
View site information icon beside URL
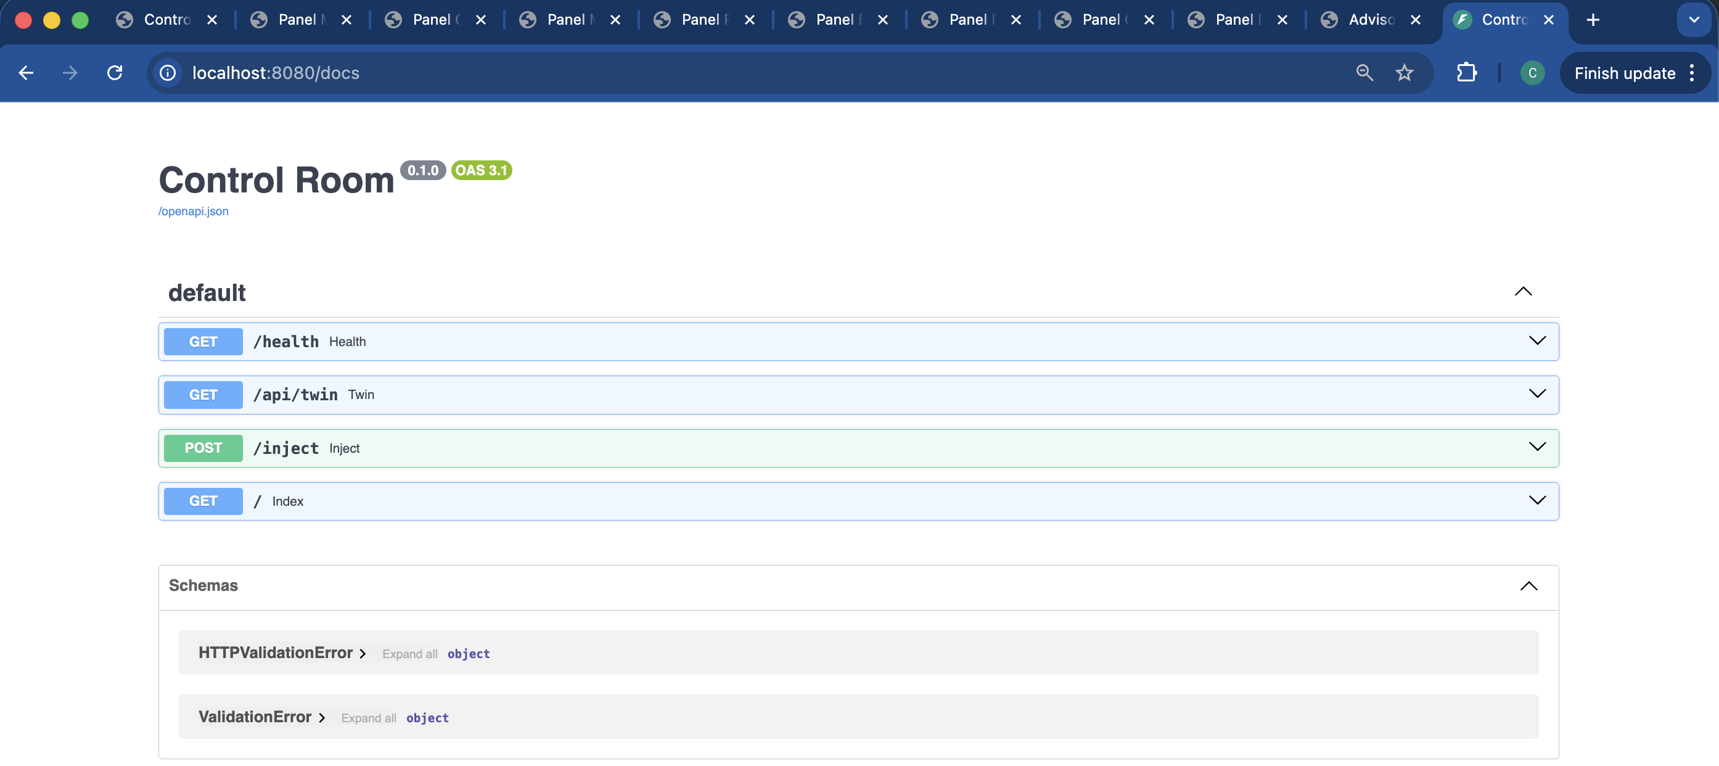[x=168, y=73]
